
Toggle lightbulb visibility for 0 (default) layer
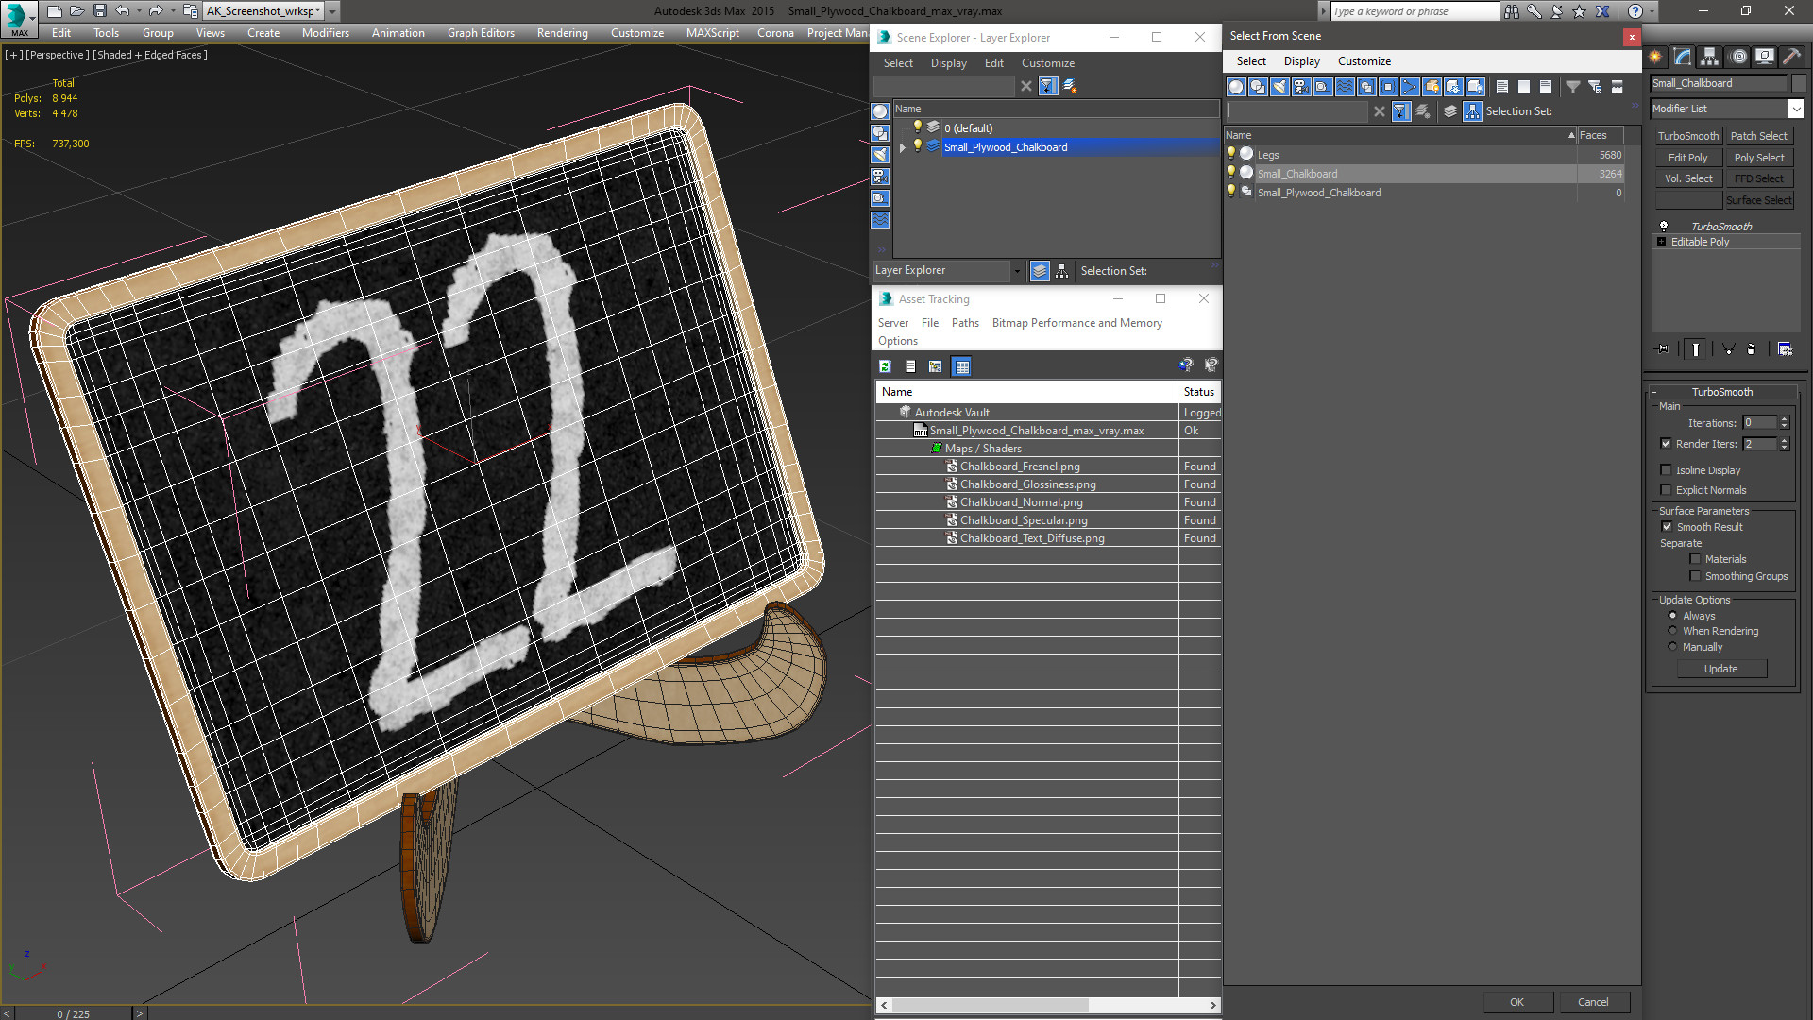(x=917, y=127)
